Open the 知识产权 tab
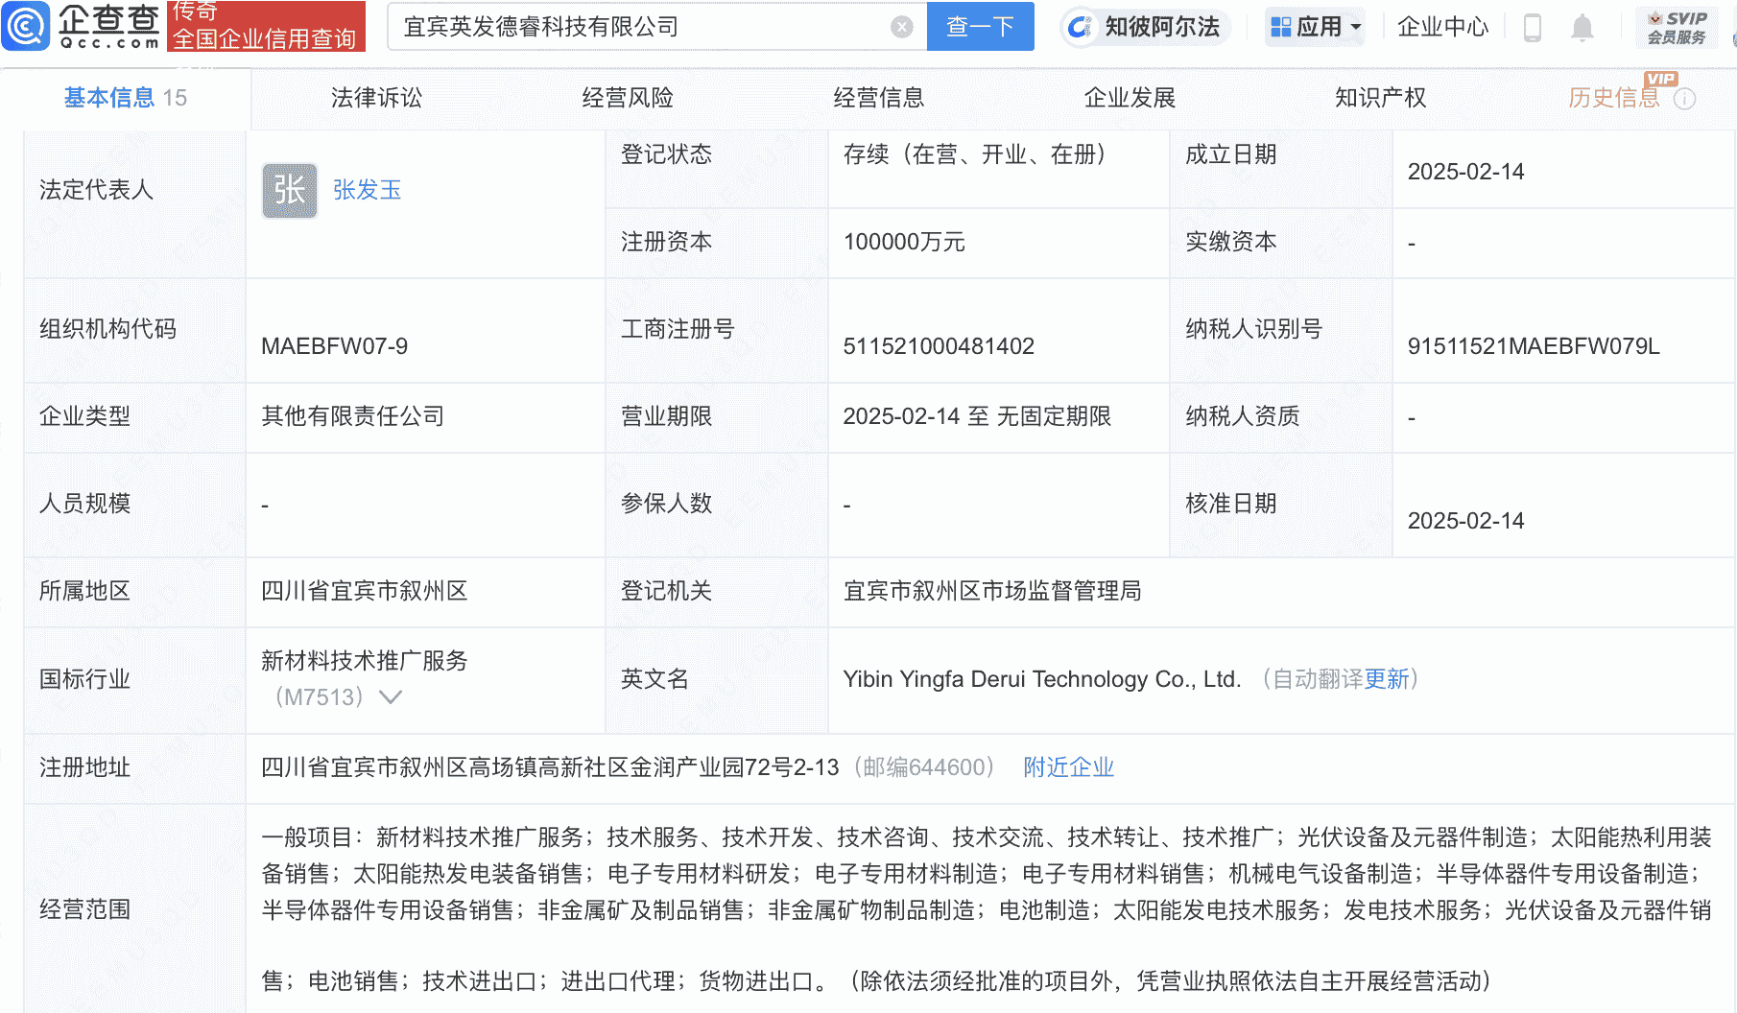 pyautogui.click(x=1379, y=97)
